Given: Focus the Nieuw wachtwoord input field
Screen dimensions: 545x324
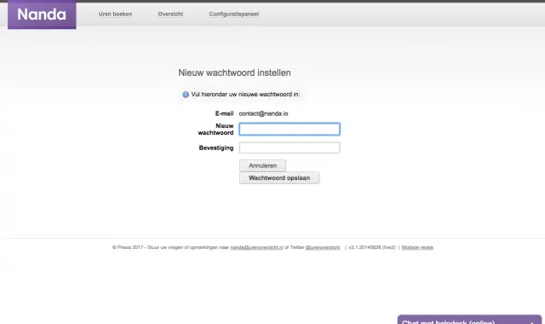Looking at the screenshot, I should 290,129.
